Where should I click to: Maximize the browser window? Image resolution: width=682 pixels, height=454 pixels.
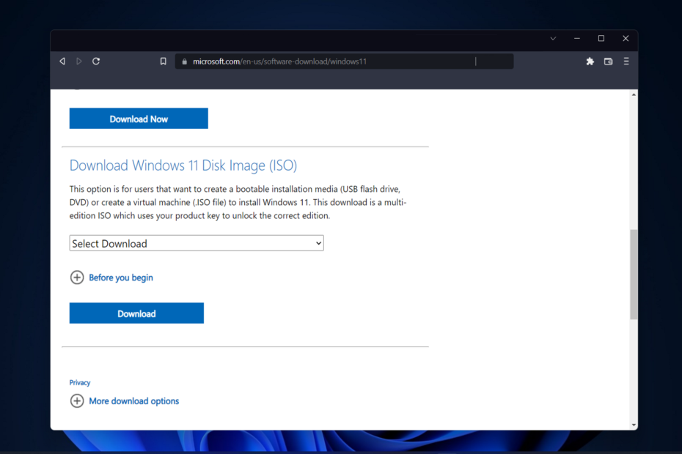(x=601, y=38)
